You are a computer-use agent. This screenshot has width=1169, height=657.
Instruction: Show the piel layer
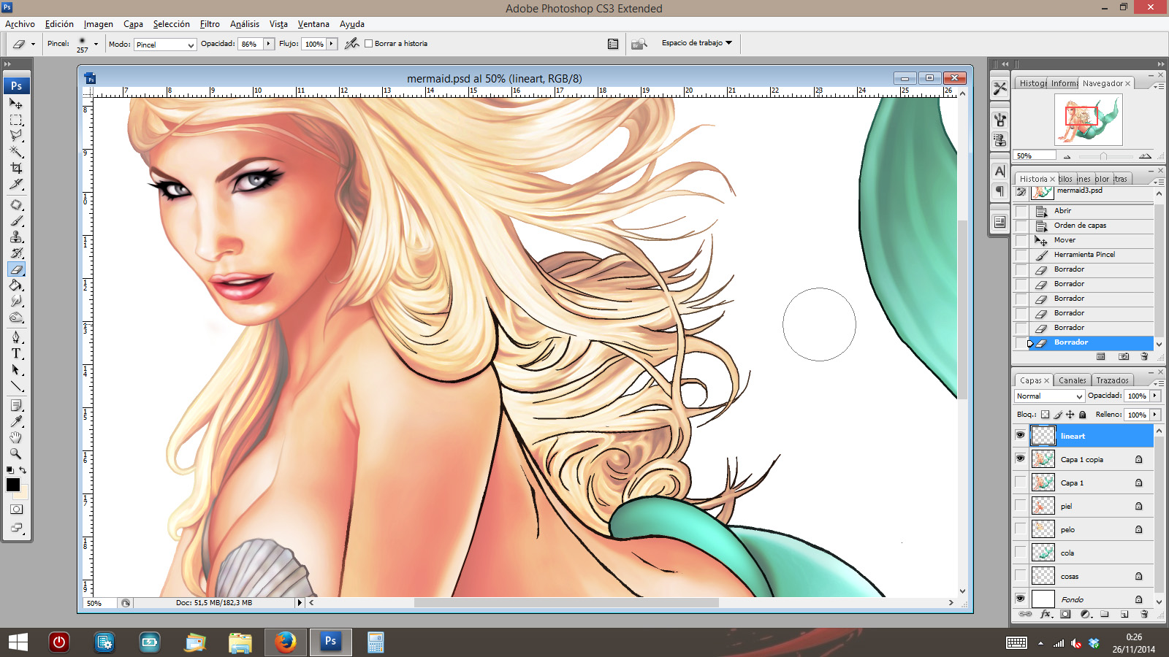(1020, 505)
